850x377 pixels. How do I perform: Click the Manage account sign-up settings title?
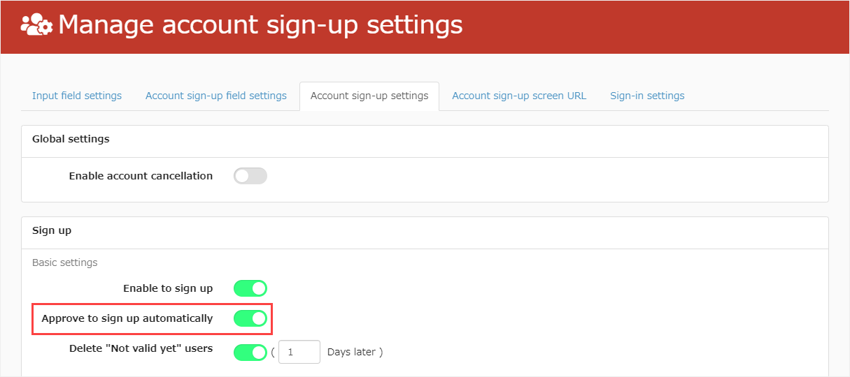pos(260,25)
